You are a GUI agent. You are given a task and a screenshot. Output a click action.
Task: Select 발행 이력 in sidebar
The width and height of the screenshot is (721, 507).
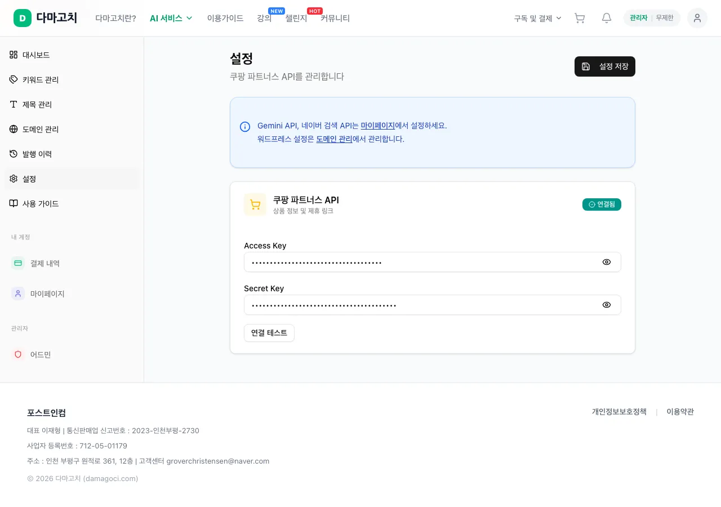click(x=72, y=154)
